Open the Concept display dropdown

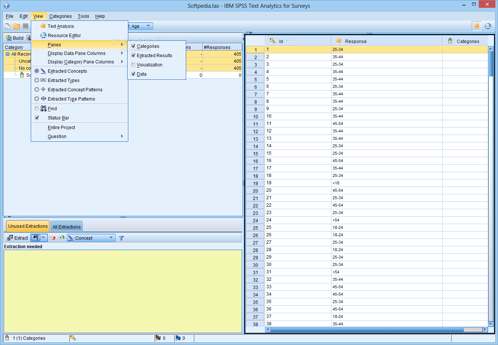coord(91,238)
